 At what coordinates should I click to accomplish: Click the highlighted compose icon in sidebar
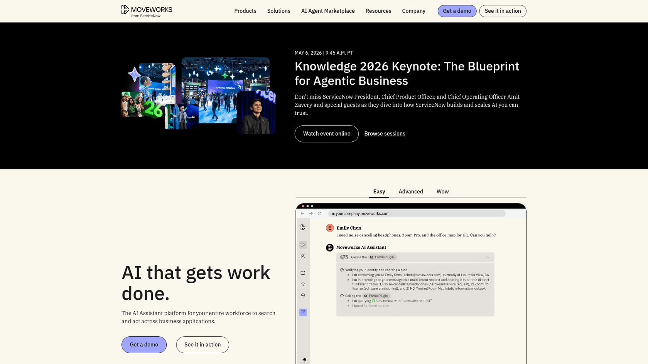click(x=303, y=312)
